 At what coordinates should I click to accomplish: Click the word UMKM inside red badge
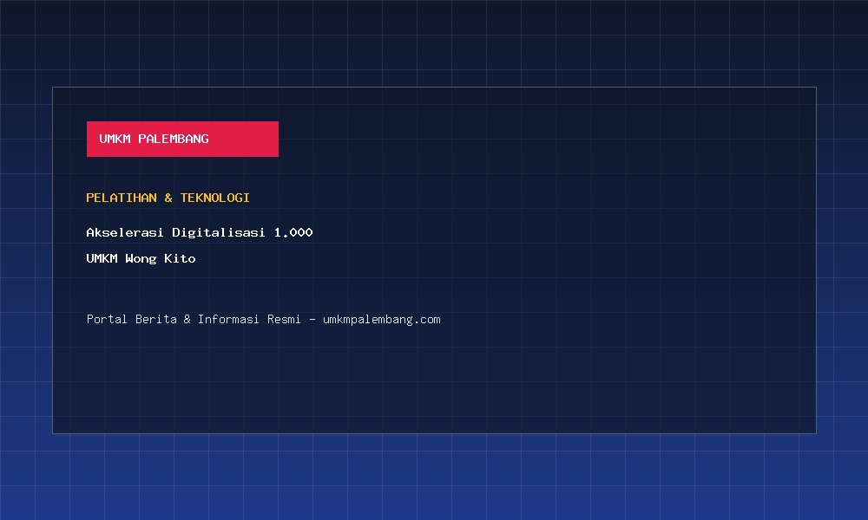[115, 139]
